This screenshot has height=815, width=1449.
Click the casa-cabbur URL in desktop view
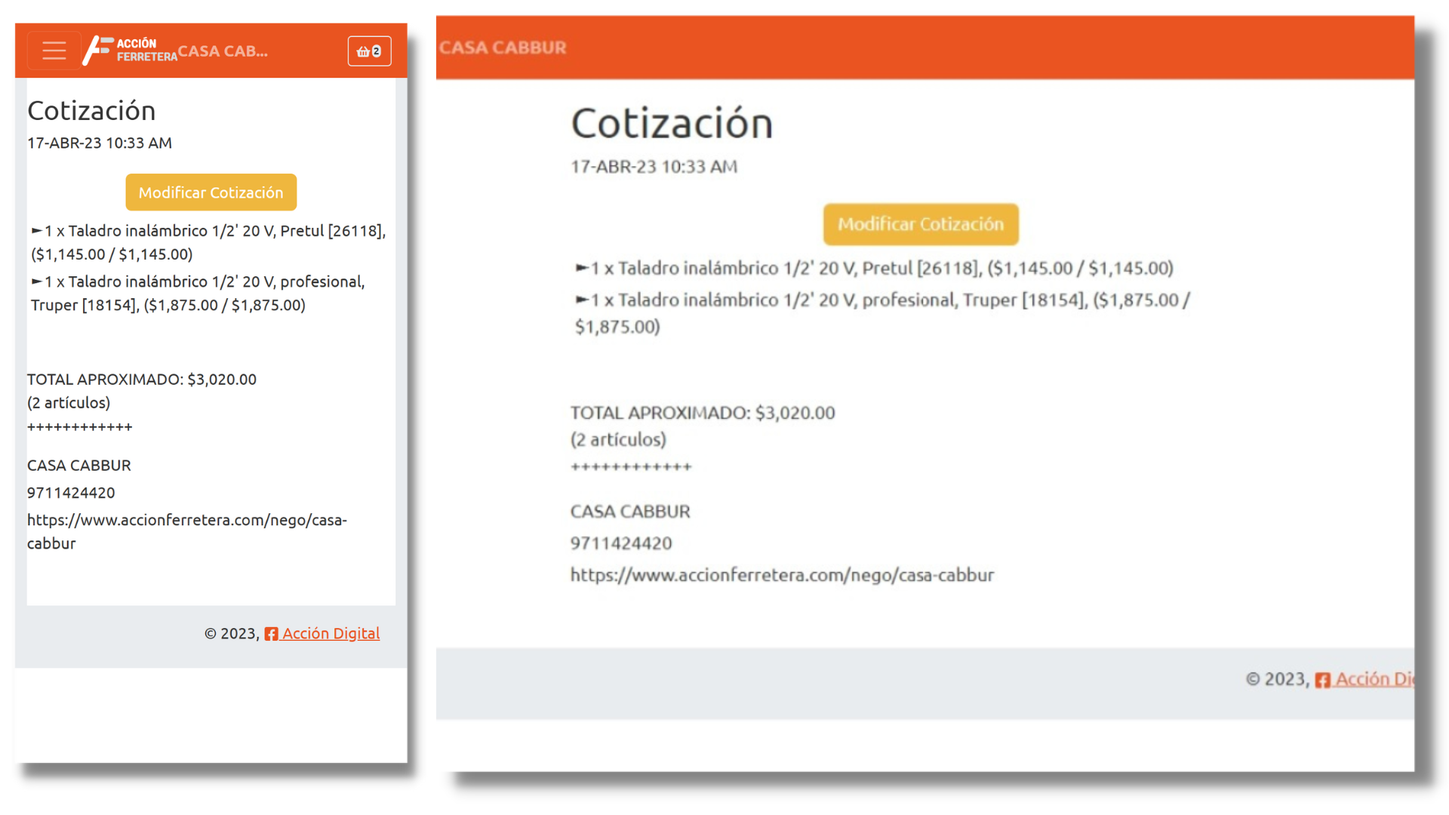(x=781, y=575)
